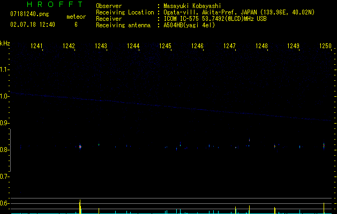Click the HROFFT title text
The image size is (337, 214).
click(55, 4)
